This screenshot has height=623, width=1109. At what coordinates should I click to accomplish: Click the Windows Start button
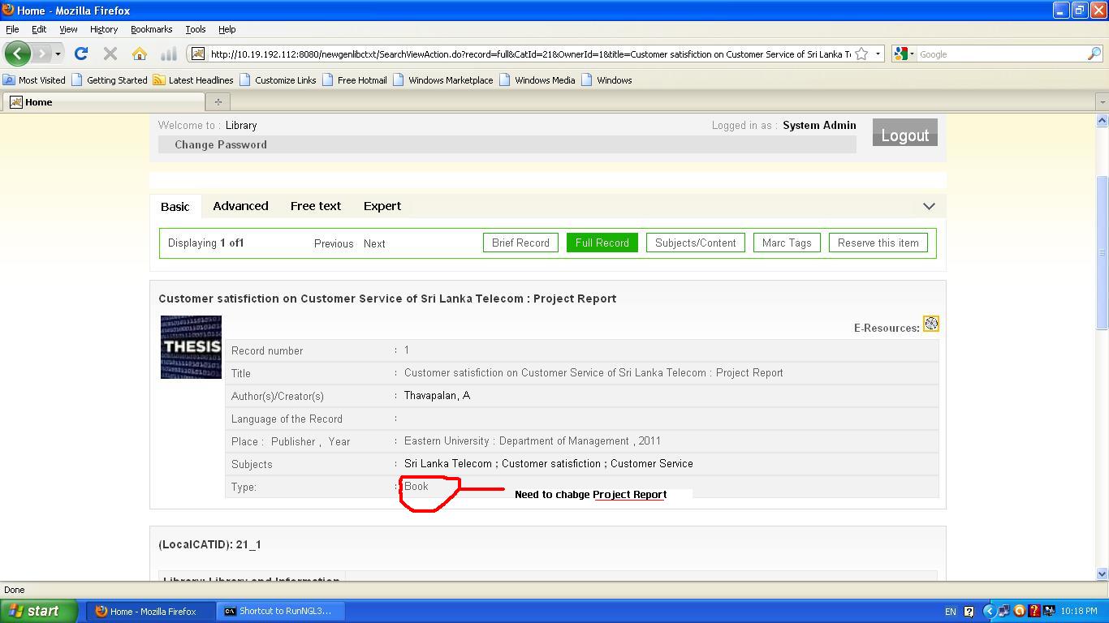click(x=38, y=611)
